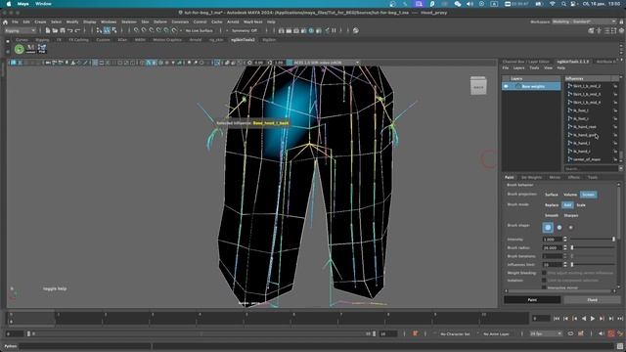626x352 pixels.
Task: Switch to the Mirror tab in ngSkinTools
Action: [x=555, y=177]
